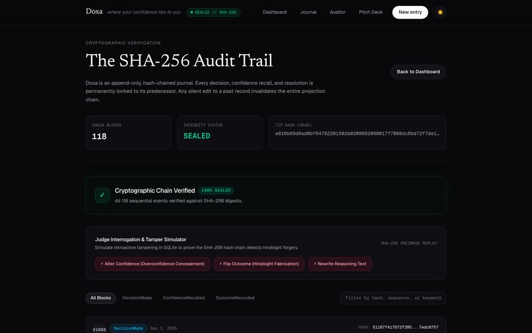The height and width of the screenshot is (333, 532).
Task: Simulate Rewrite Reasoning Text tamper
Action: (340, 264)
